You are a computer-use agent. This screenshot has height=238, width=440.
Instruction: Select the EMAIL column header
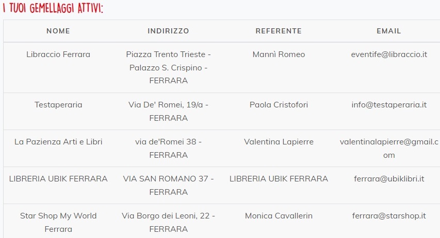tap(389, 31)
